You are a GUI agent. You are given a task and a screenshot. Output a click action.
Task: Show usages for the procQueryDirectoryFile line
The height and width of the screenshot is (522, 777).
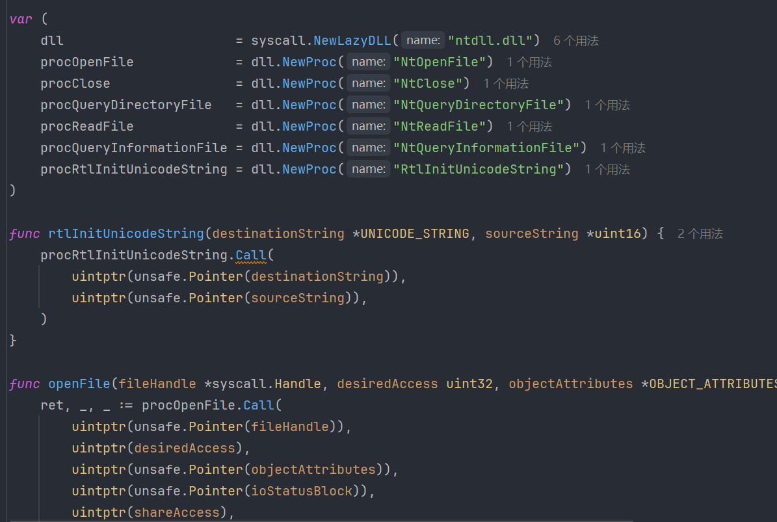point(607,105)
